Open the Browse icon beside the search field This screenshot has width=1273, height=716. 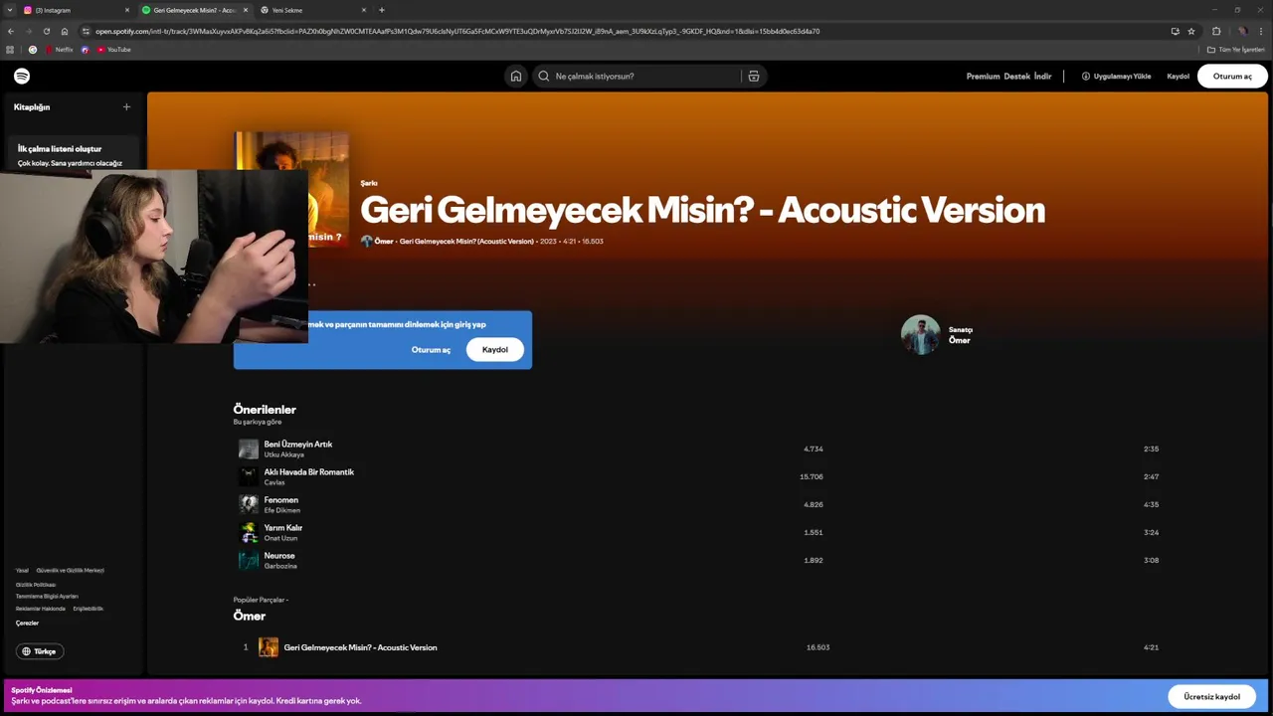tap(754, 76)
